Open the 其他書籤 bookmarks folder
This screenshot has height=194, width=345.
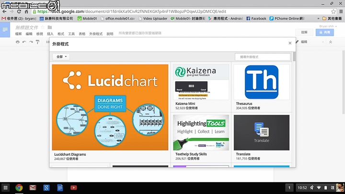click(332, 19)
